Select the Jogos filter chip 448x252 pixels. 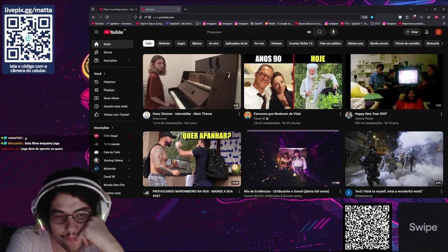181,43
